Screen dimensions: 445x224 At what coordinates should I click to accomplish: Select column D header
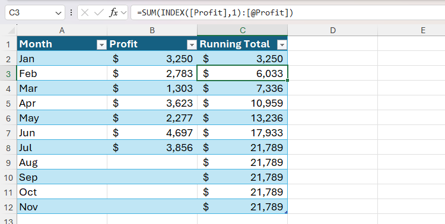click(x=333, y=30)
